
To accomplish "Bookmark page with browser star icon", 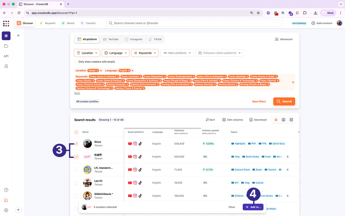I will [258, 13].
